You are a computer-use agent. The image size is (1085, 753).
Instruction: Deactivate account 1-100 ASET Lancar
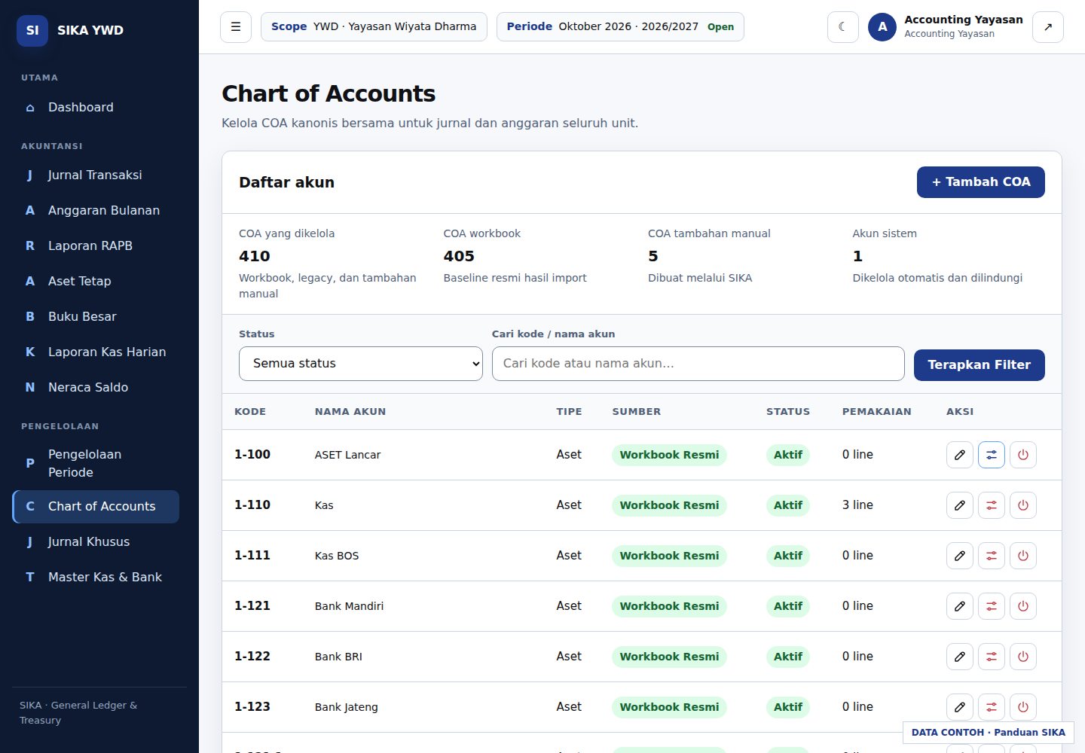[1023, 455]
